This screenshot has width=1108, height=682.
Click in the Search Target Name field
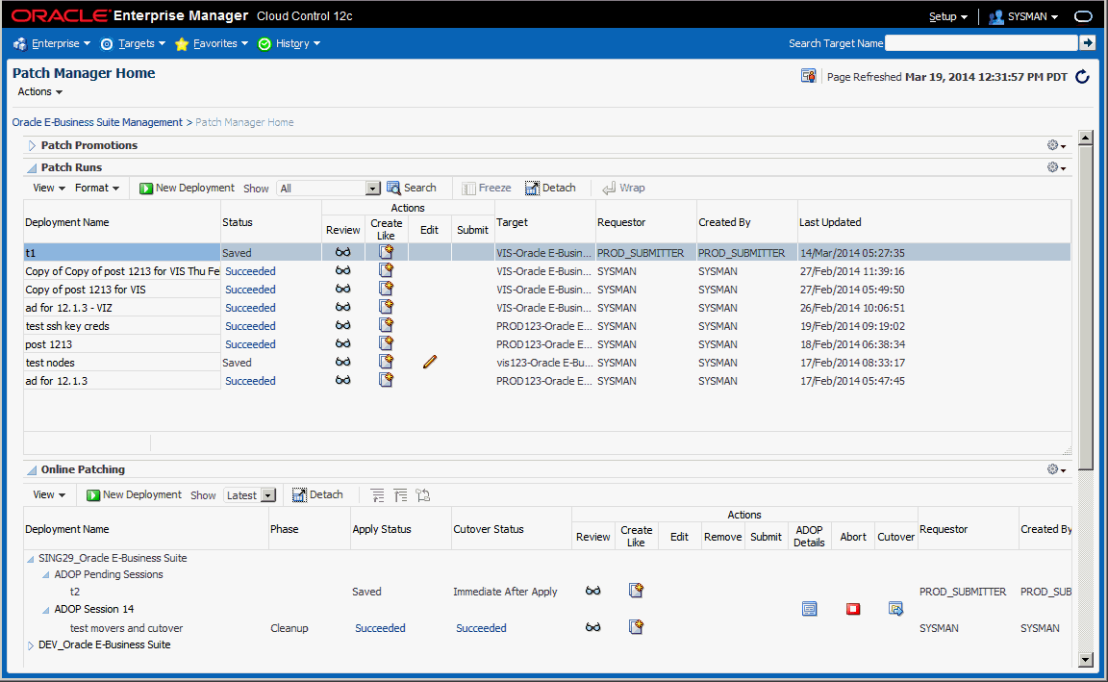(981, 43)
